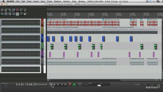Click ruler marker at measure 5.1.00
Screen dimensions: 163x92
pos(105,14)
